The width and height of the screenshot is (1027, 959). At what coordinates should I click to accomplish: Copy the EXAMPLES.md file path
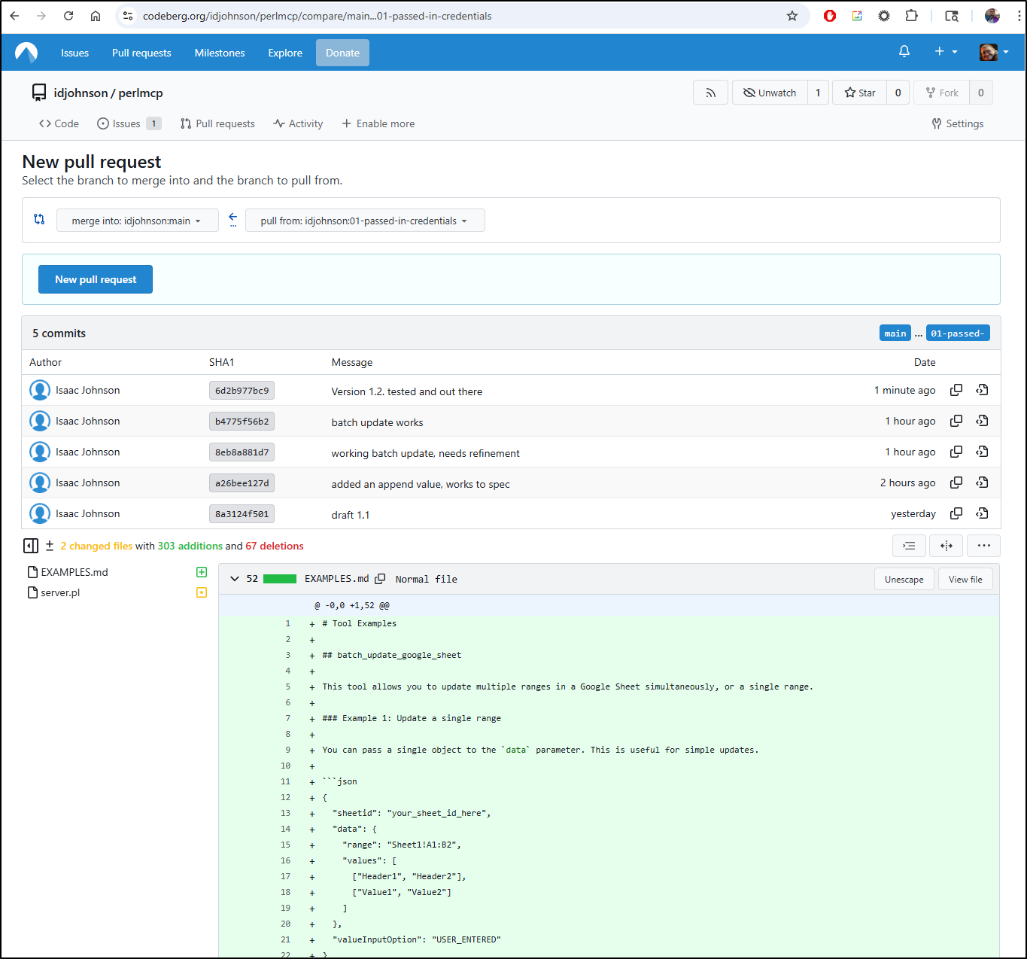click(381, 579)
